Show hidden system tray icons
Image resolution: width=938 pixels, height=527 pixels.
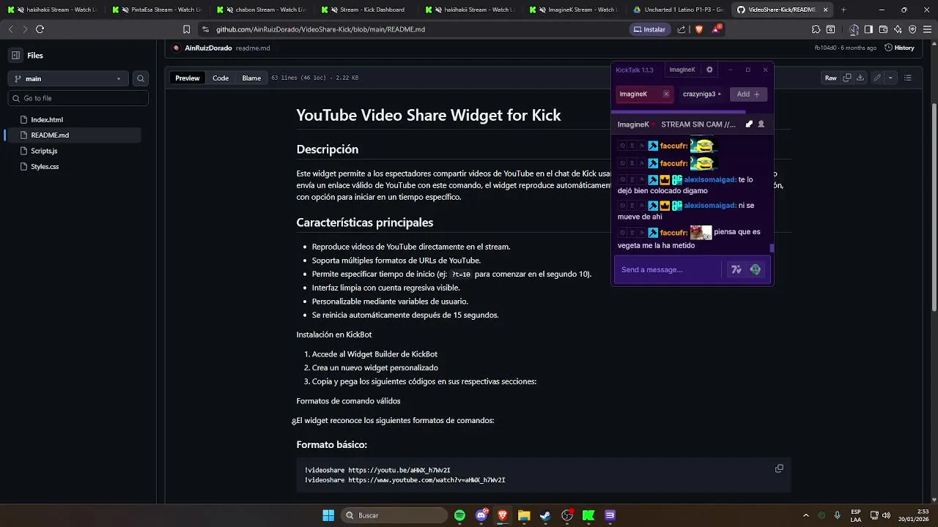click(x=806, y=515)
